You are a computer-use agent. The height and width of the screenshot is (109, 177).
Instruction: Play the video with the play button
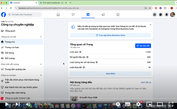coord(7,104)
